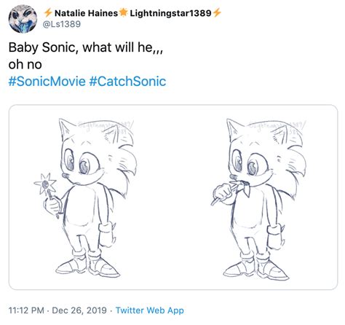
Task: Click the 11:12 PM timestamp
Action: [x=26, y=310]
